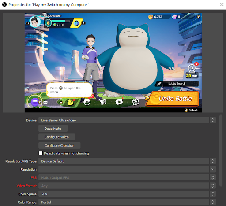Click the Poké Ball icon in bottom bar
Image resolution: width=226 pixels, height=206 pixels.
(87, 102)
